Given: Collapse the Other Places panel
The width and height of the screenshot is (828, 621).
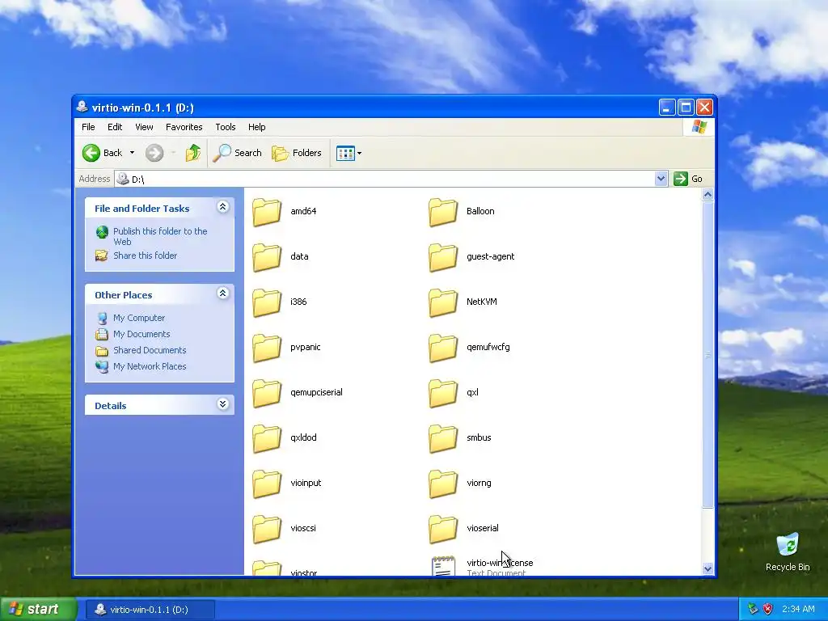Looking at the screenshot, I should coord(223,294).
